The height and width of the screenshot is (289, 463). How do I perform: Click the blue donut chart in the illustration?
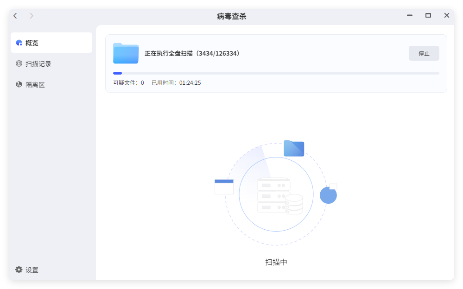(x=329, y=195)
